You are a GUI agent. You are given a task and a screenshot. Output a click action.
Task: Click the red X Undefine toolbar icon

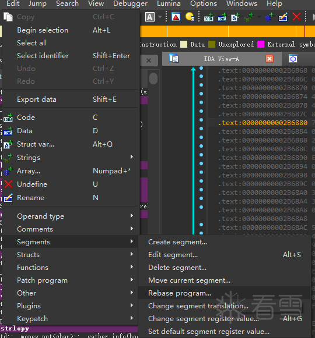pos(296,17)
